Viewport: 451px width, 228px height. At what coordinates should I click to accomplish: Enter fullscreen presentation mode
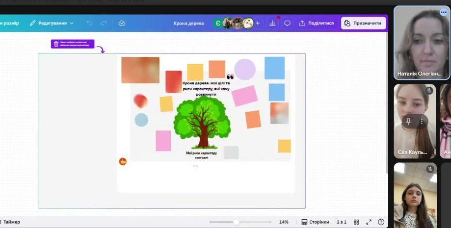pyautogui.click(x=369, y=222)
